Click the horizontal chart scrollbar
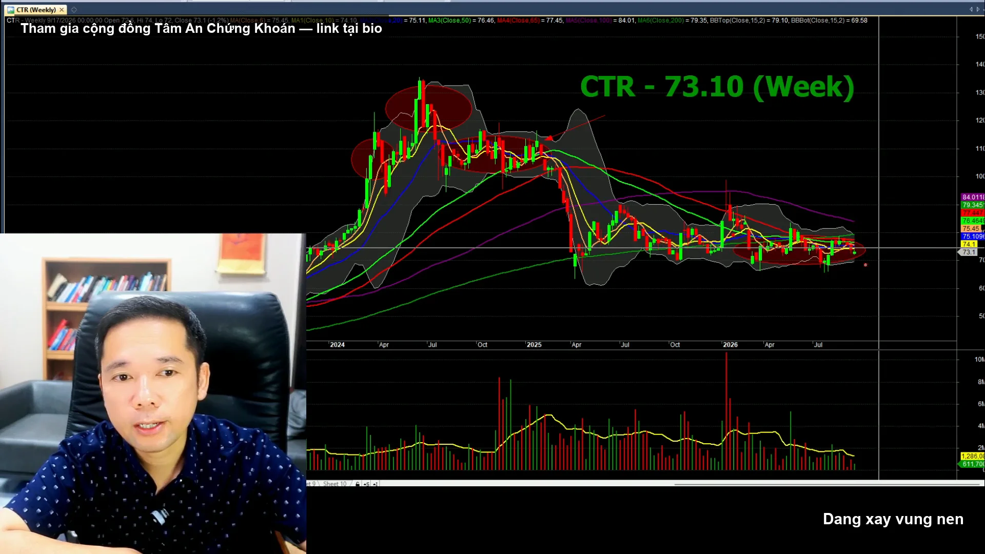This screenshot has height=554, width=985. tap(828, 484)
